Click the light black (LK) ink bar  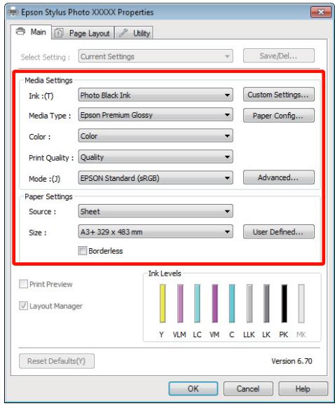[266, 304]
